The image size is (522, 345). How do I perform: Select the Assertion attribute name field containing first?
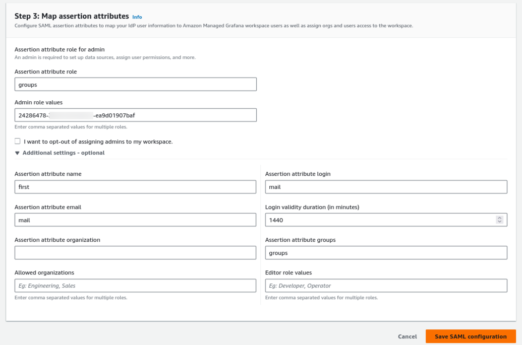click(x=135, y=186)
